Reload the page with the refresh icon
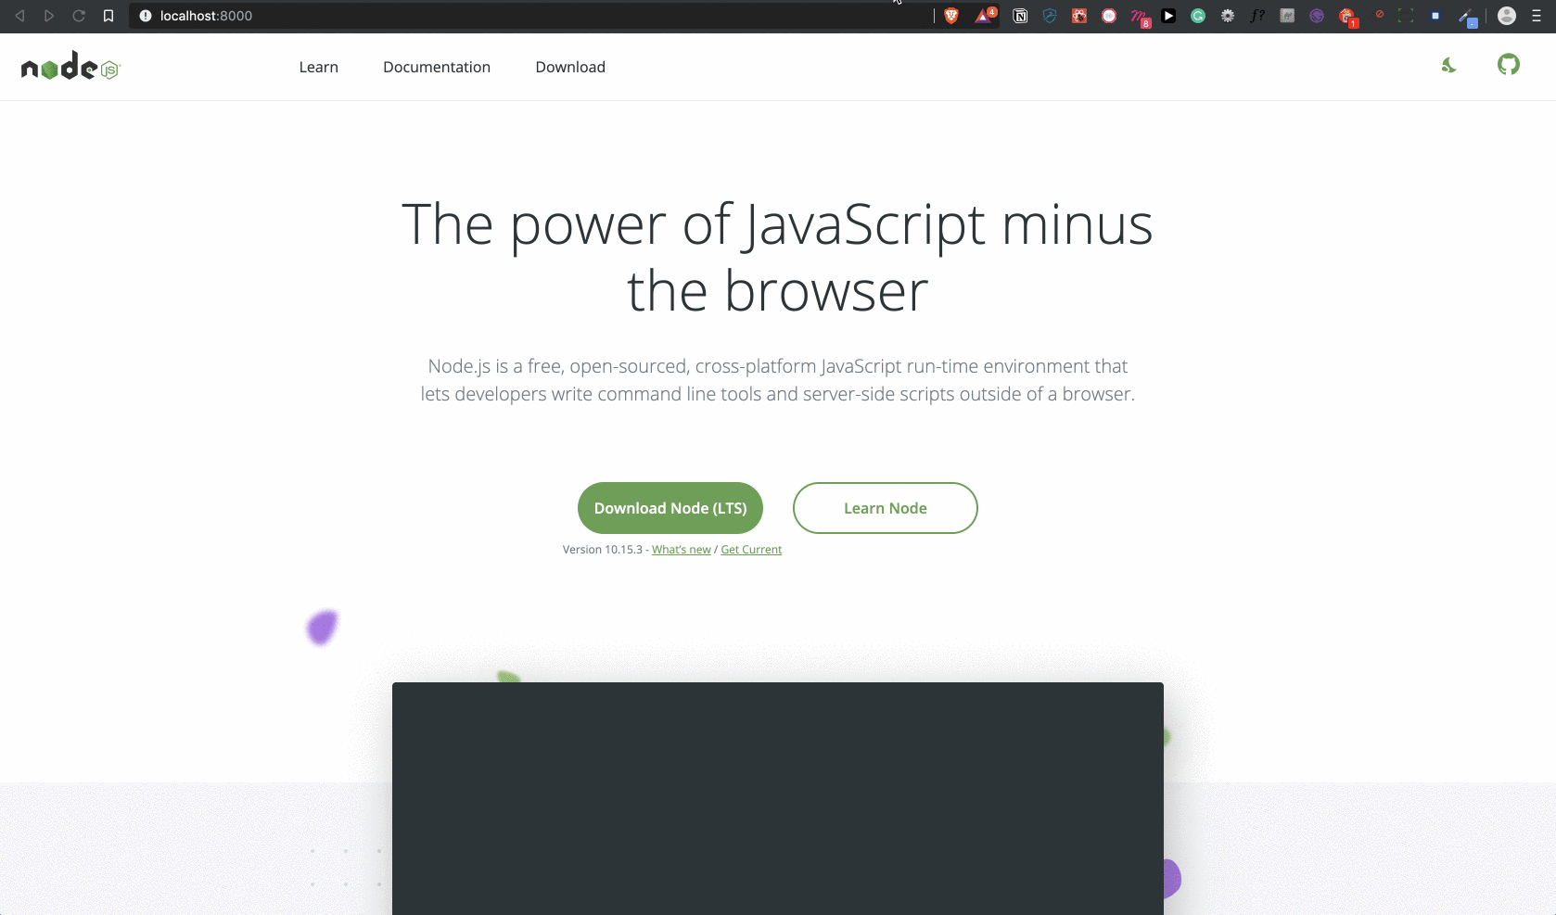Viewport: 1556px width, 915px height. 79,16
